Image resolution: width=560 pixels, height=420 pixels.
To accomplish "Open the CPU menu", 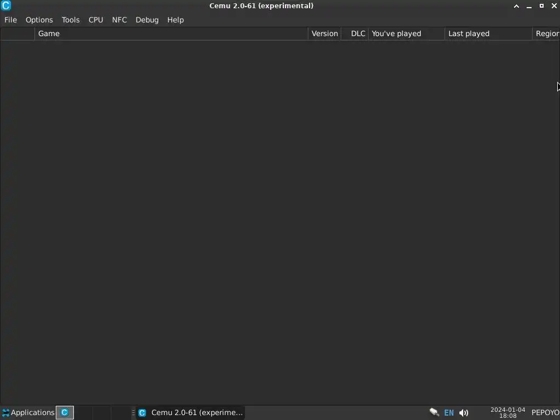I will (x=96, y=20).
